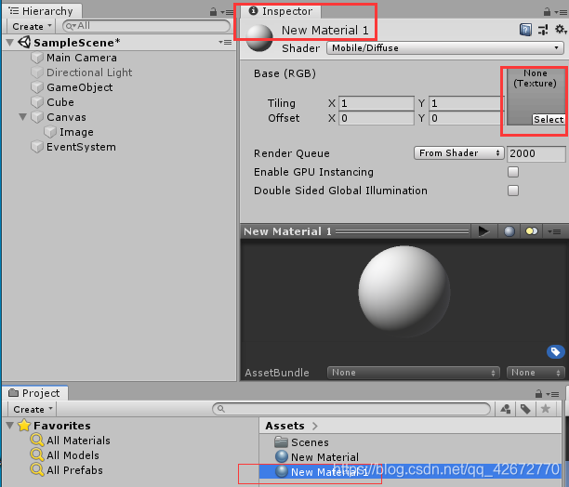569x487 pixels.
Task: Open the AssetBundle name dropdown
Action: tap(414, 373)
